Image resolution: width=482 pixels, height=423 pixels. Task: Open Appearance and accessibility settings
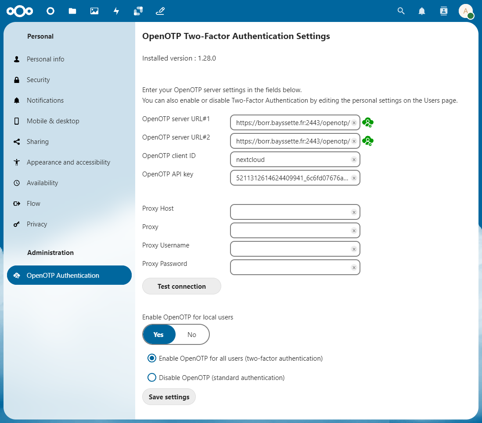coord(69,162)
